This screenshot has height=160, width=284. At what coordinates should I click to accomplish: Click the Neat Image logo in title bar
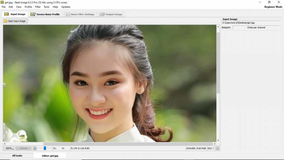tap(2, 2)
